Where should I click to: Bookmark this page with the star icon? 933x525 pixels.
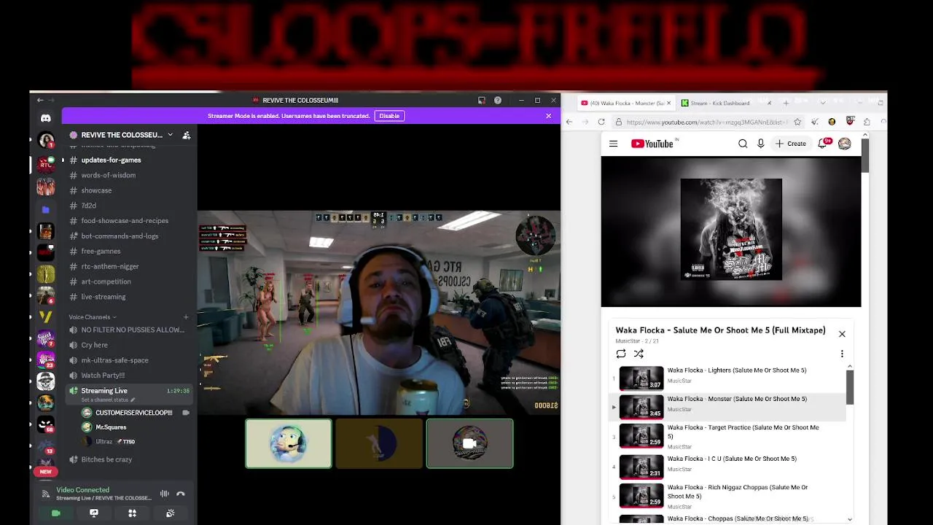point(797,122)
